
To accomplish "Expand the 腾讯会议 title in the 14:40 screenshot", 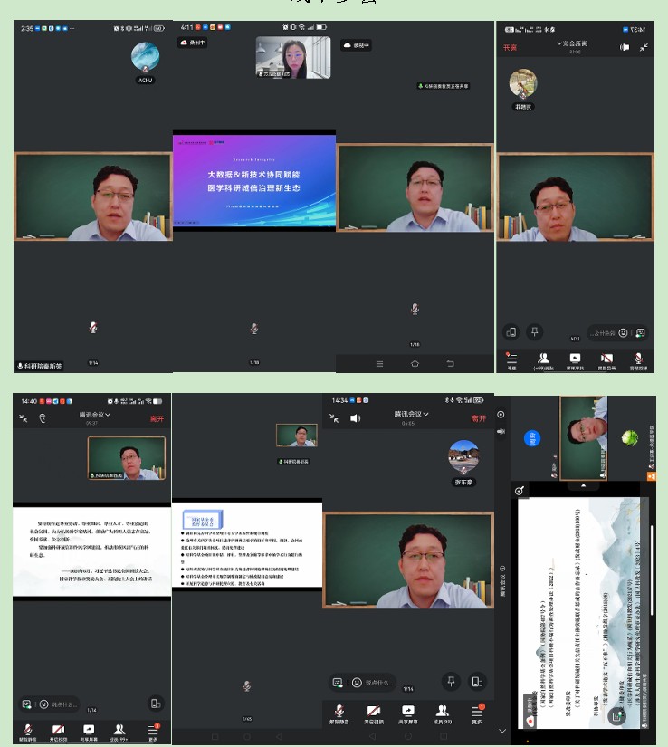I will (94, 415).
